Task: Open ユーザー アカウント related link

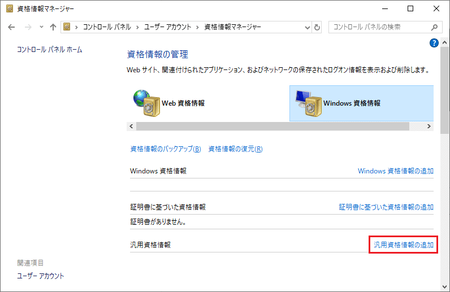Action: [x=41, y=276]
